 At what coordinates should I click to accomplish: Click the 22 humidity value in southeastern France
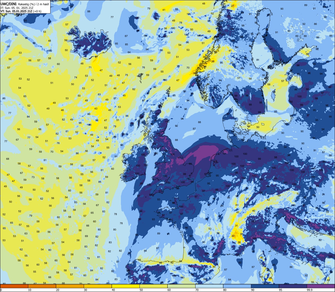(x=233, y=236)
